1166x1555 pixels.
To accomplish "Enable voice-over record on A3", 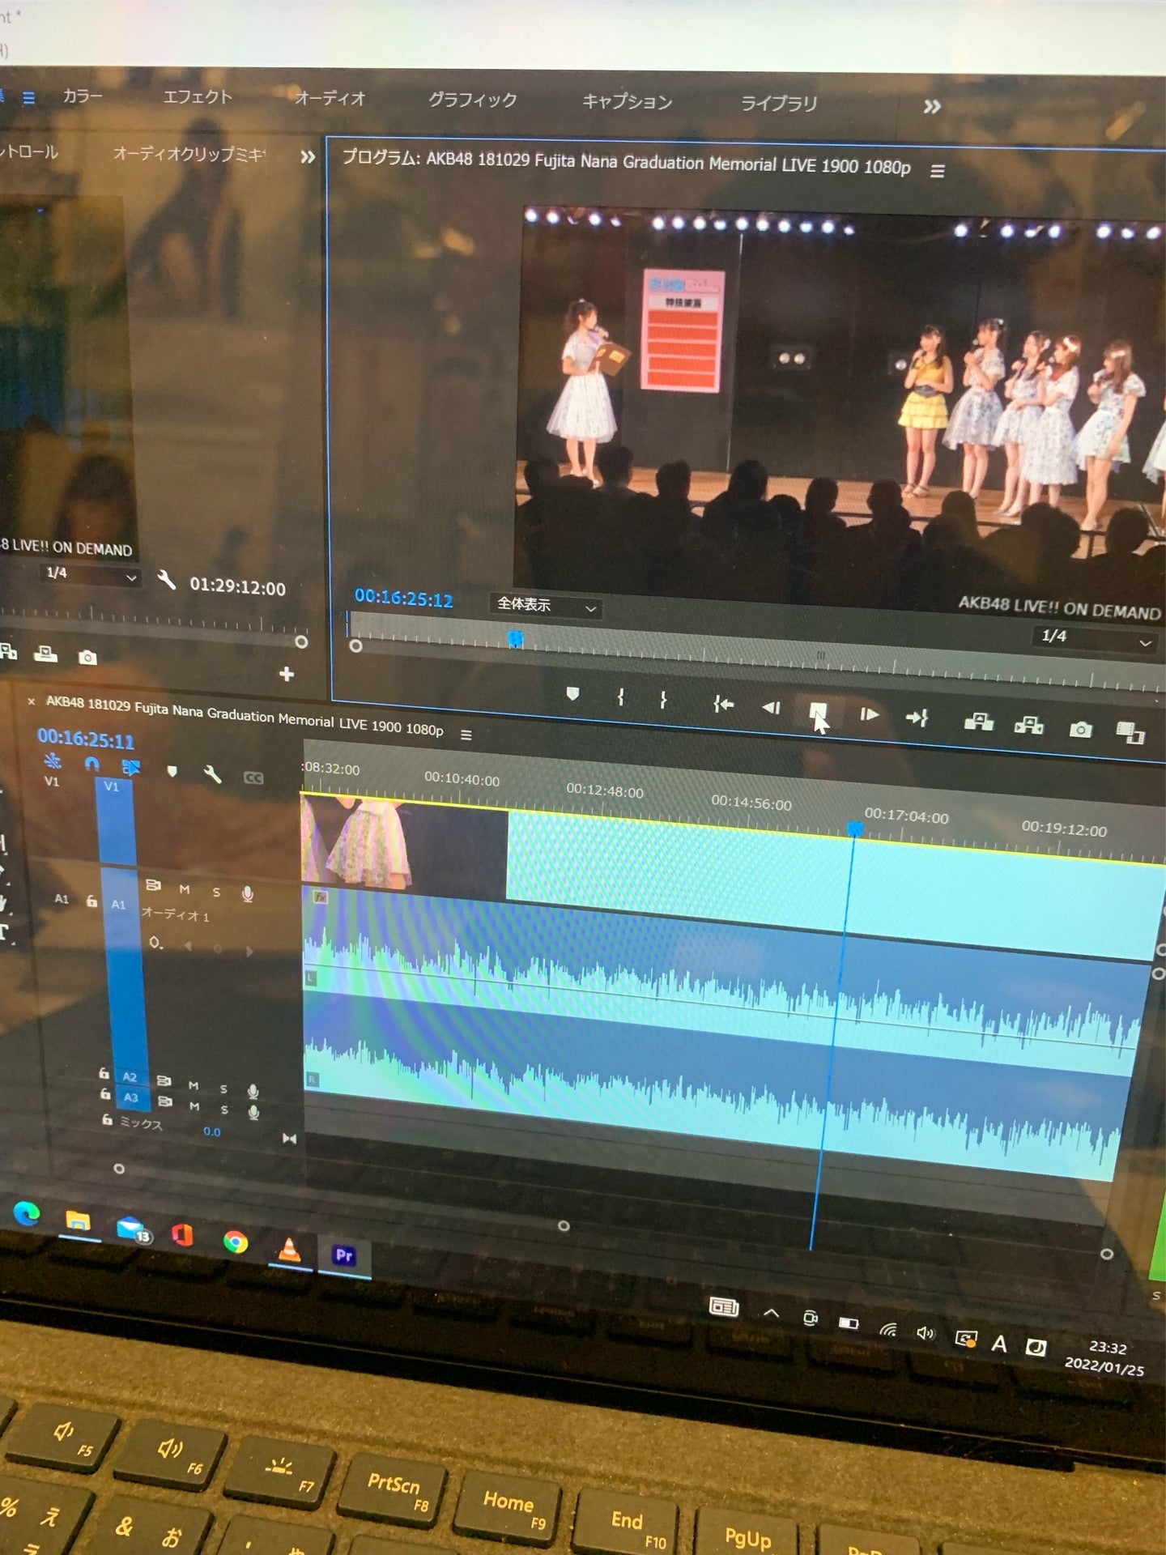I will click(253, 1112).
